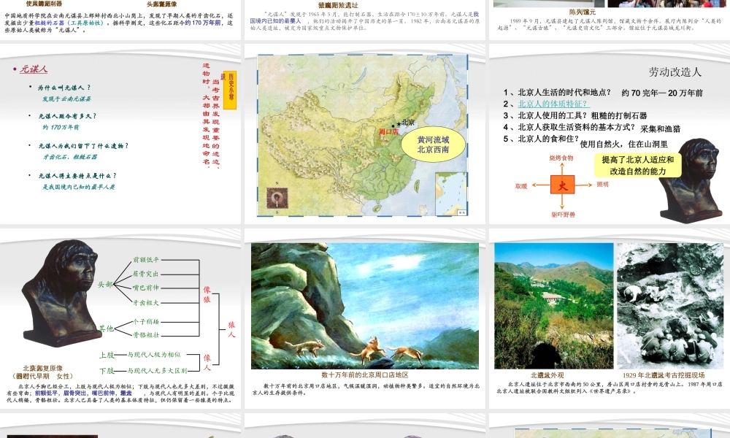The height and width of the screenshot is (438, 730).
Task: Select the 取暖 label left of fire
Action: [521, 186]
